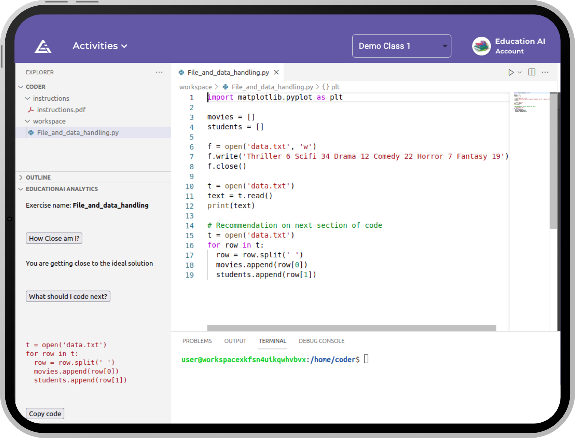The width and height of the screenshot is (575, 438).
Task: Close the File_and_data_handling.py tab
Action: 276,72
